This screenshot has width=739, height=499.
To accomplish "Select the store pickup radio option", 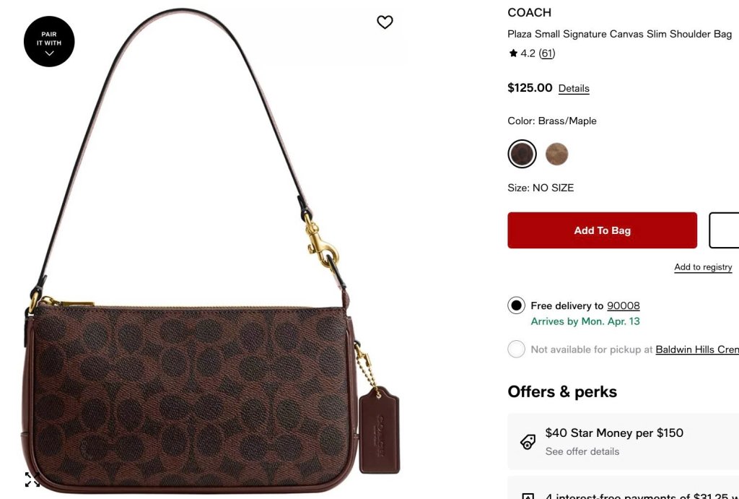I will (516, 349).
